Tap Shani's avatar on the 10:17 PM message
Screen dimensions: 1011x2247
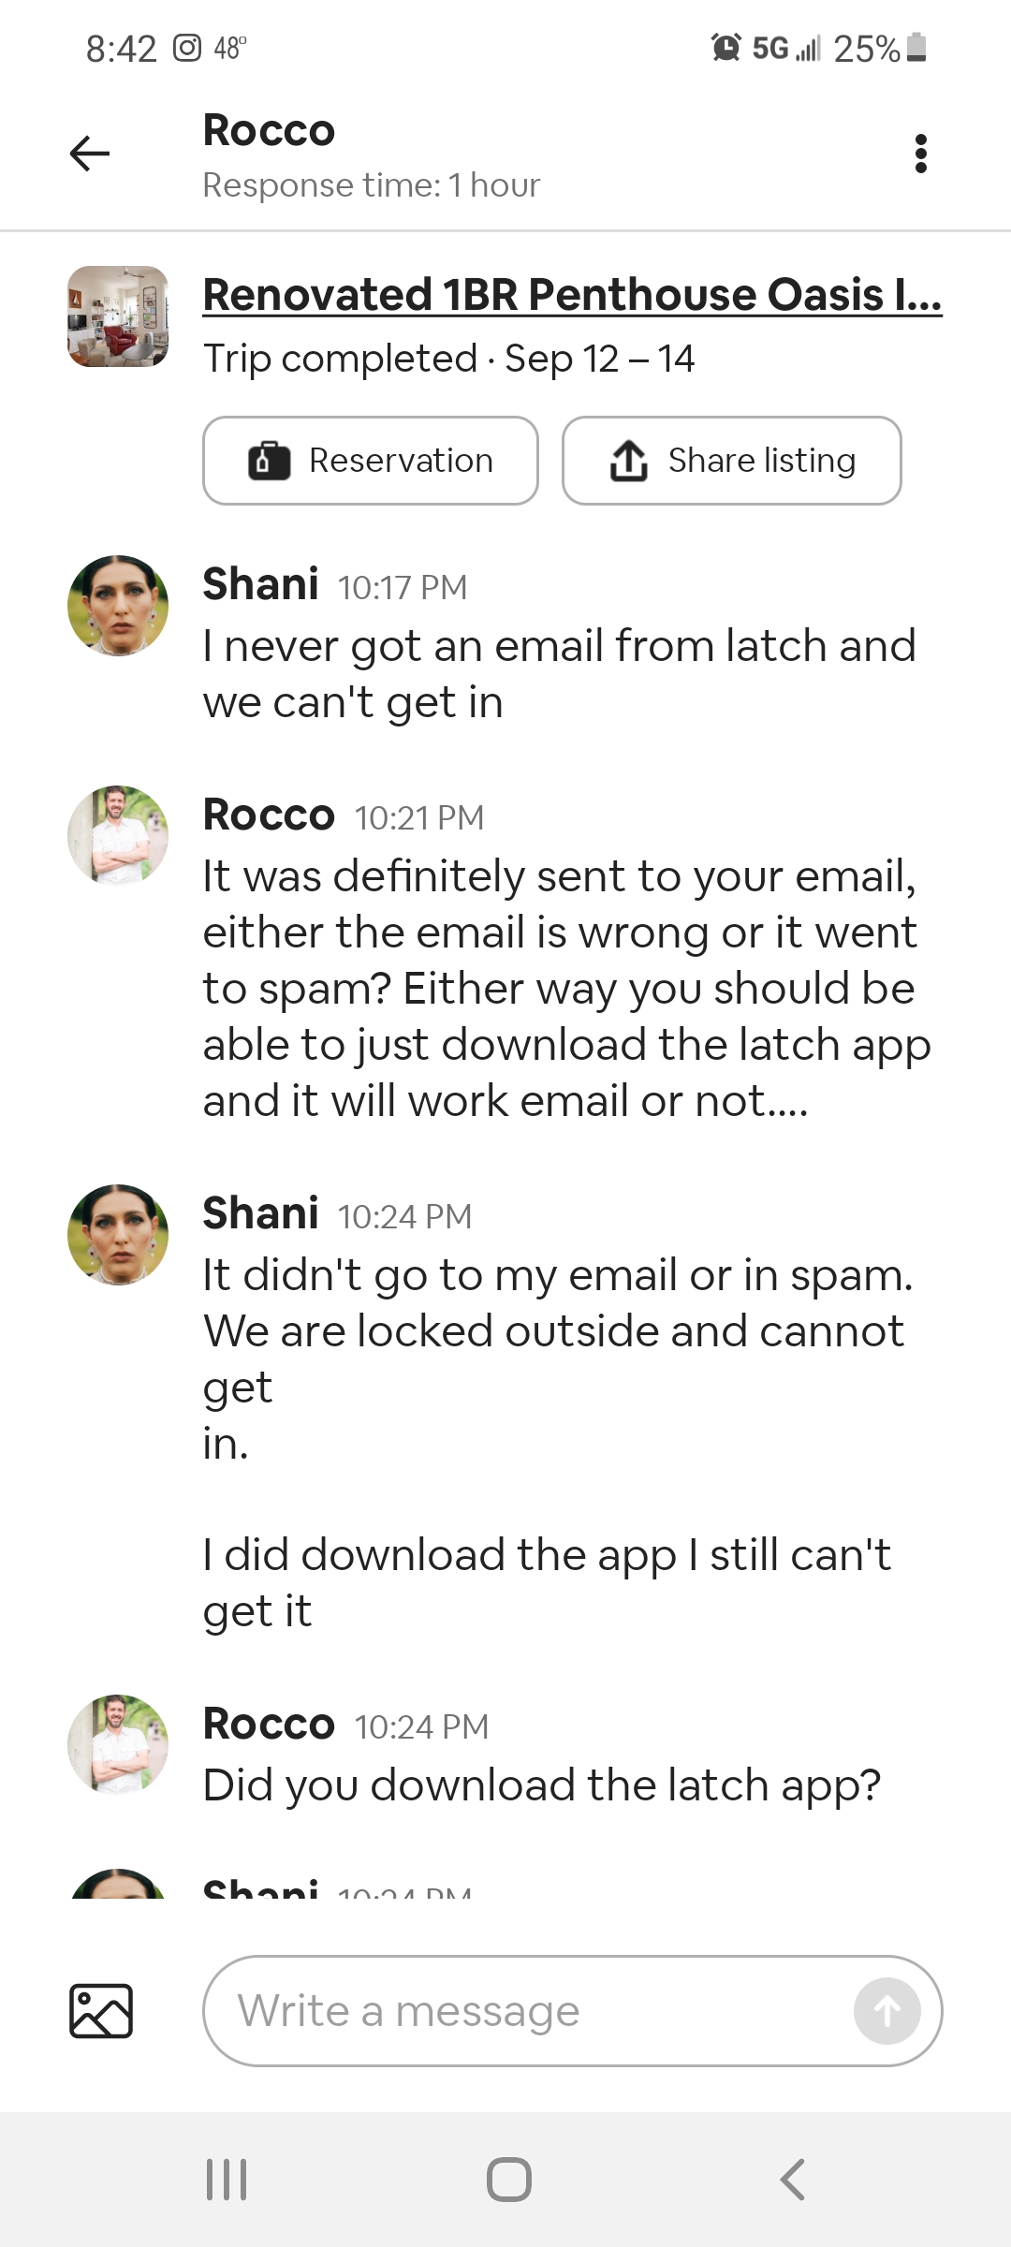(118, 606)
